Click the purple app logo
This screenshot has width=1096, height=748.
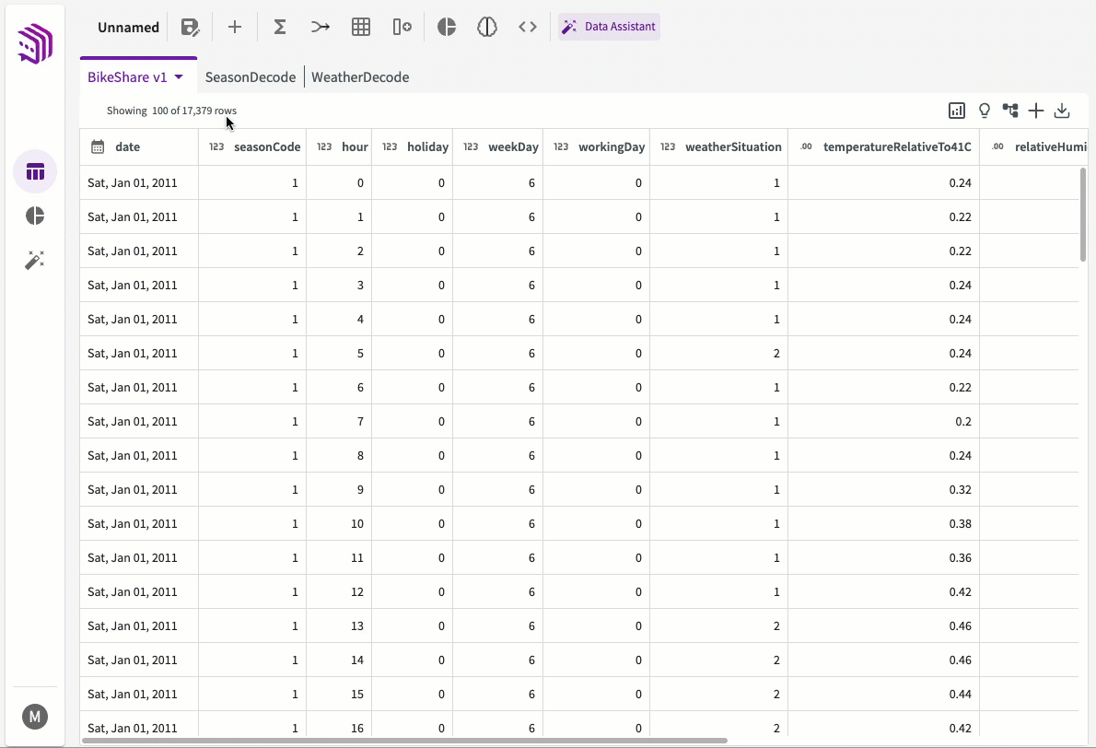coord(35,43)
